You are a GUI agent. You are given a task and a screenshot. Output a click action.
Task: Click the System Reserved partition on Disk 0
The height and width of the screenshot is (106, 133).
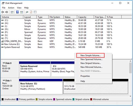[35, 69]
